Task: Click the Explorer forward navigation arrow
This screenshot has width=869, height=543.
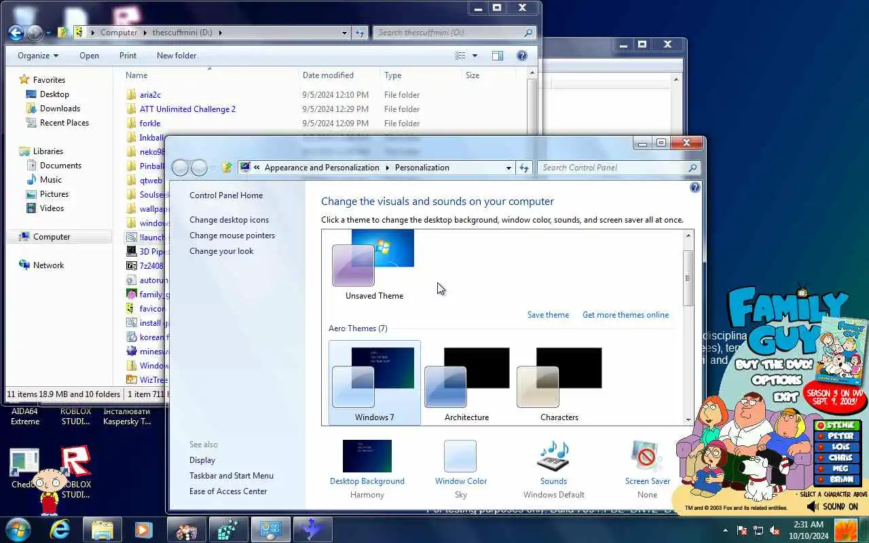Action: click(x=35, y=33)
